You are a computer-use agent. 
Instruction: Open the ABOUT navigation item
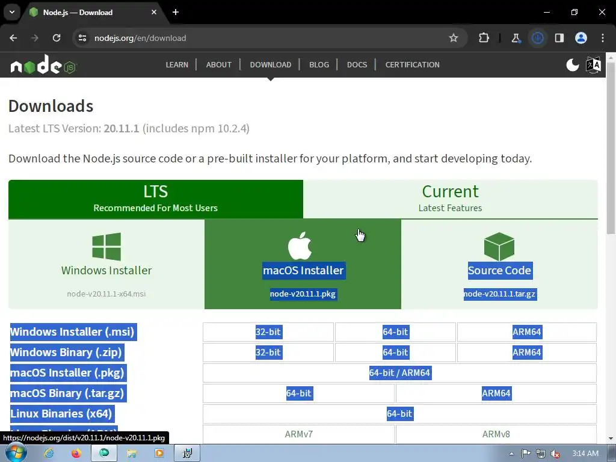(x=219, y=65)
